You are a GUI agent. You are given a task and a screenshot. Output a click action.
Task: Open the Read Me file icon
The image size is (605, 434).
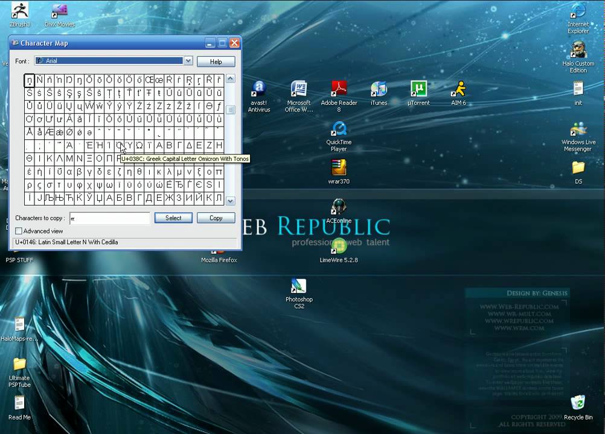pyautogui.click(x=19, y=408)
